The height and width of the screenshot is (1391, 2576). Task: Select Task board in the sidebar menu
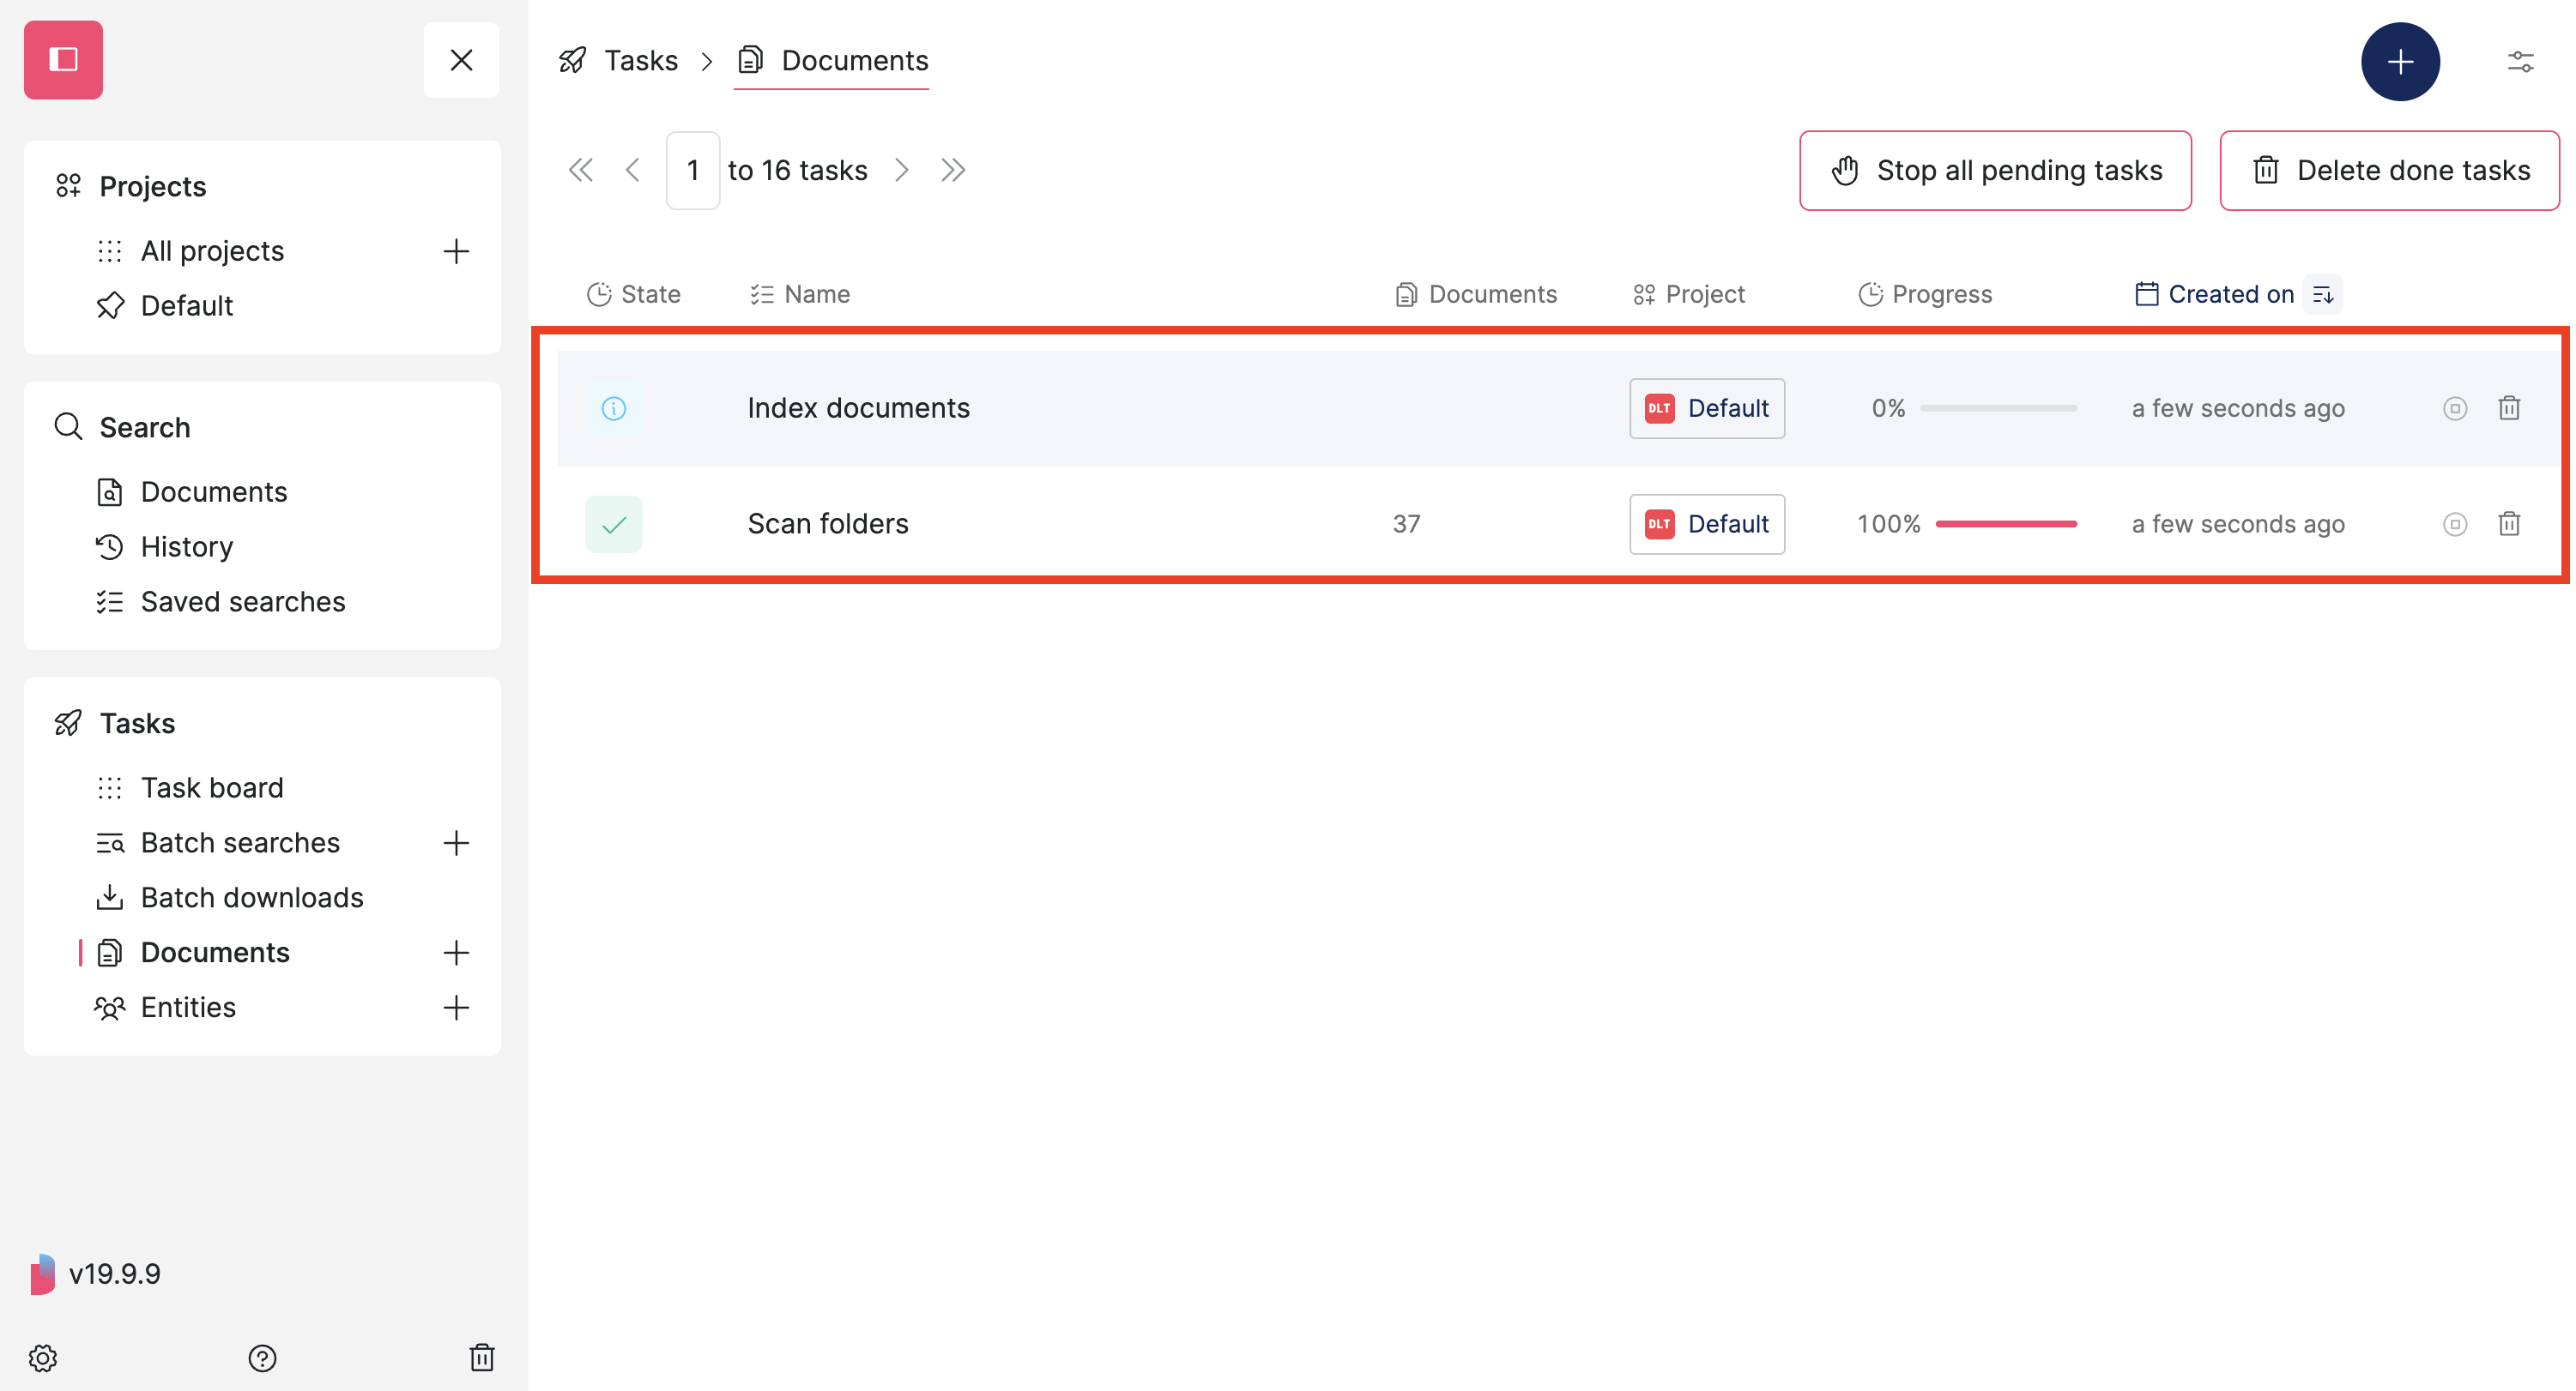(x=212, y=787)
